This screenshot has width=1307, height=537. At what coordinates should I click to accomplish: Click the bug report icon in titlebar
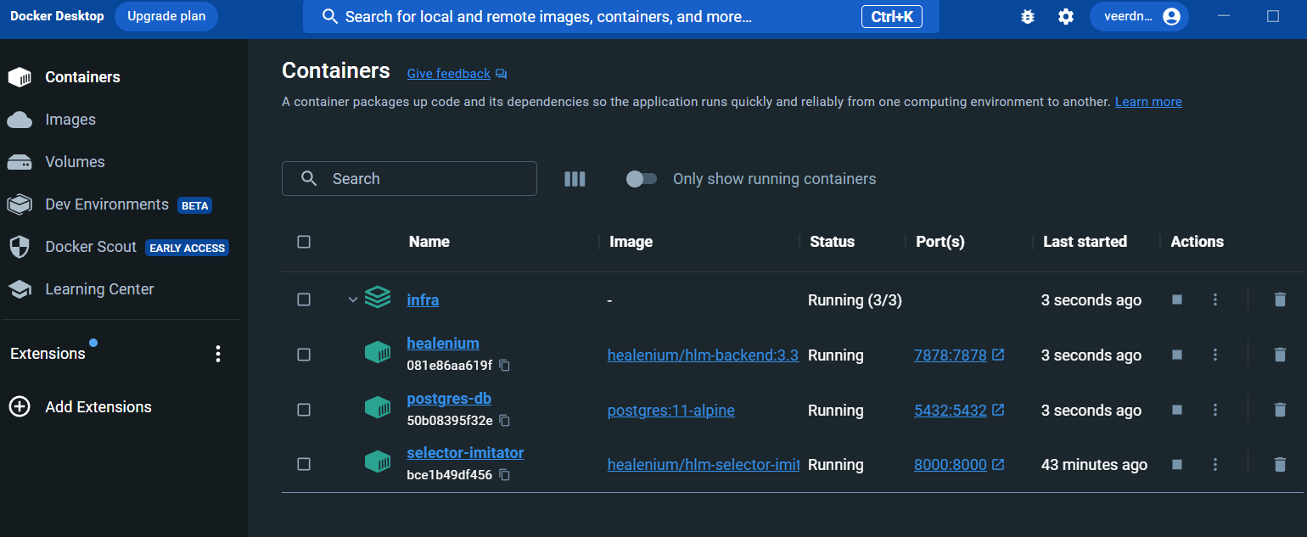pyautogui.click(x=1028, y=16)
